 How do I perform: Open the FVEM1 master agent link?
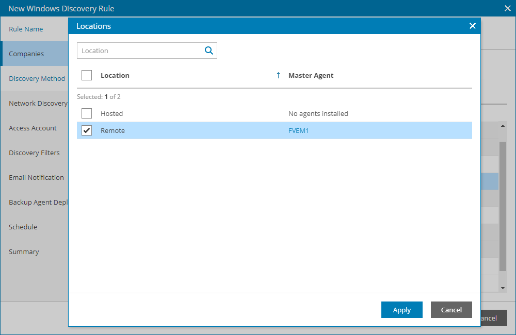(298, 130)
